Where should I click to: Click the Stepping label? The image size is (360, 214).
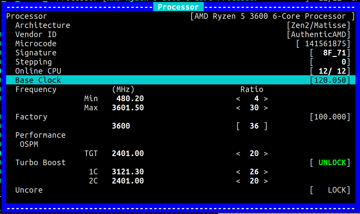pyautogui.click(x=33, y=62)
